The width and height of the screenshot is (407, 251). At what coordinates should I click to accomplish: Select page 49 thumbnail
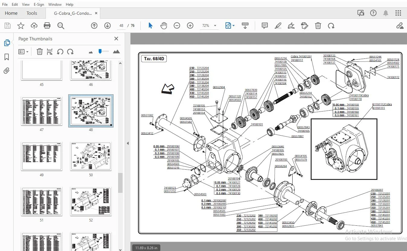tap(42, 156)
